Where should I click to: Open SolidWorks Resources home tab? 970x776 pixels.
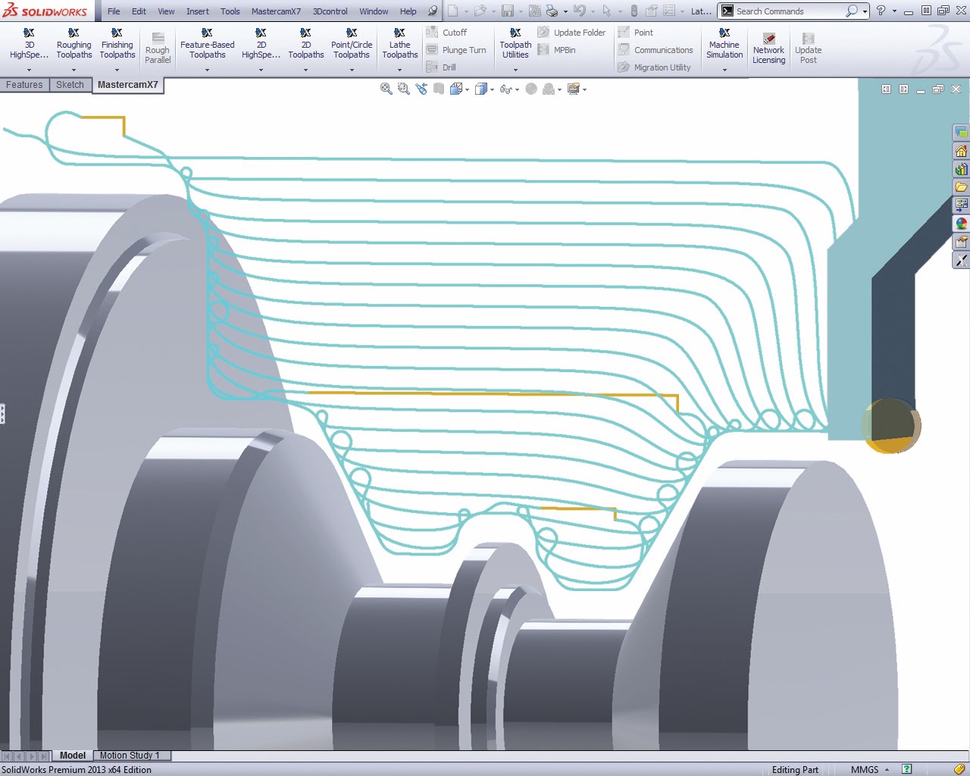(961, 151)
